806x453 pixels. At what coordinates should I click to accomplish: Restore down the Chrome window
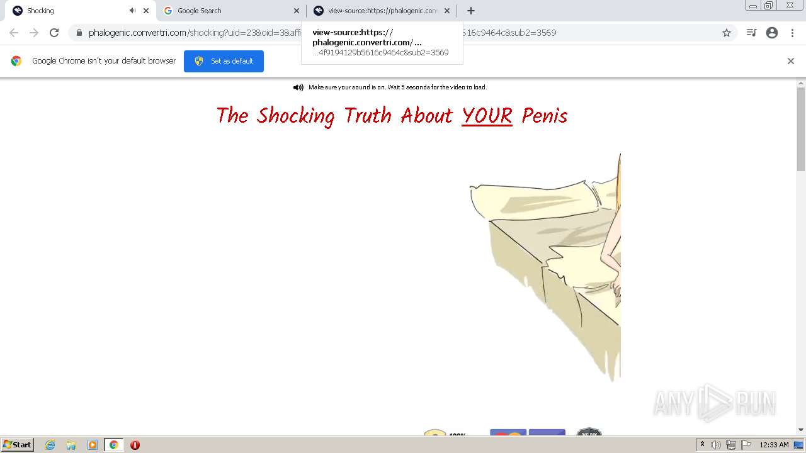coord(769,5)
